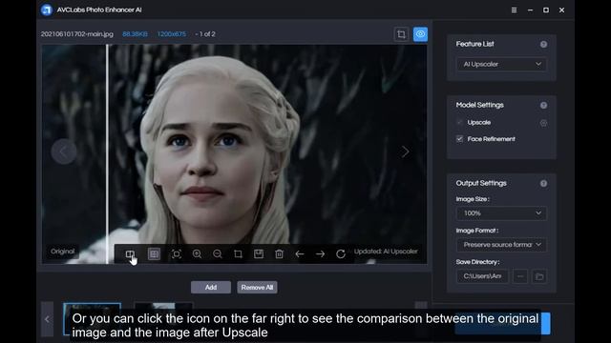
Task: Close the AVCLabs Photo Enhancer AI window
Action: point(561,10)
